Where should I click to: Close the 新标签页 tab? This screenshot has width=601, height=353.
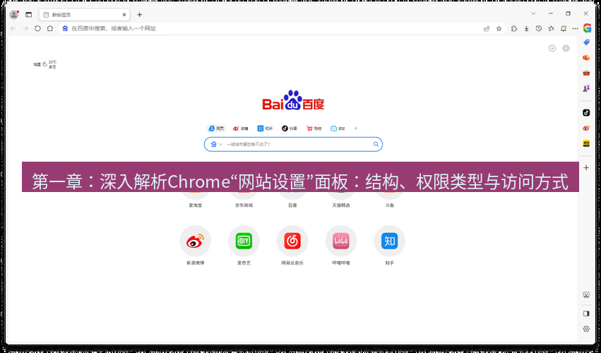pyautogui.click(x=124, y=15)
